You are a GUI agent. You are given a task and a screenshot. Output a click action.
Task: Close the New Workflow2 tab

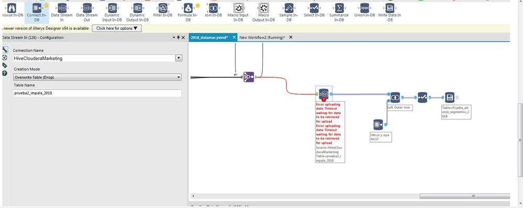click(x=291, y=37)
